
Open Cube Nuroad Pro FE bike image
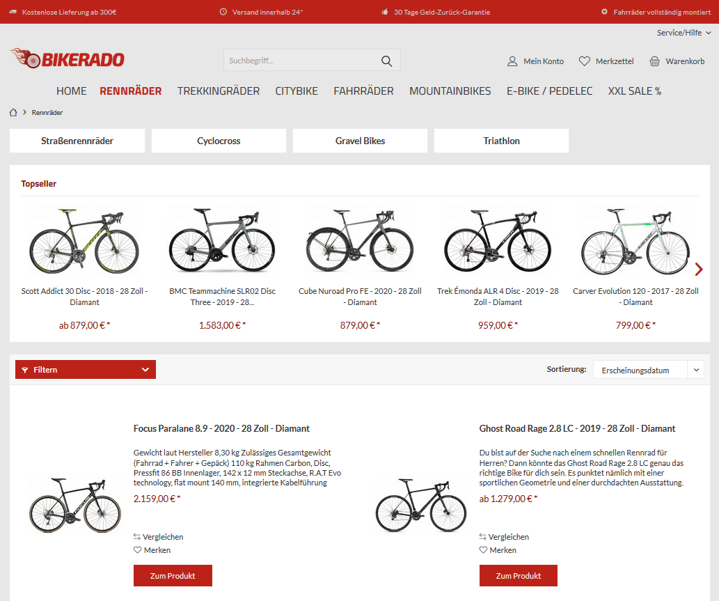pyautogui.click(x=360, y=241)
